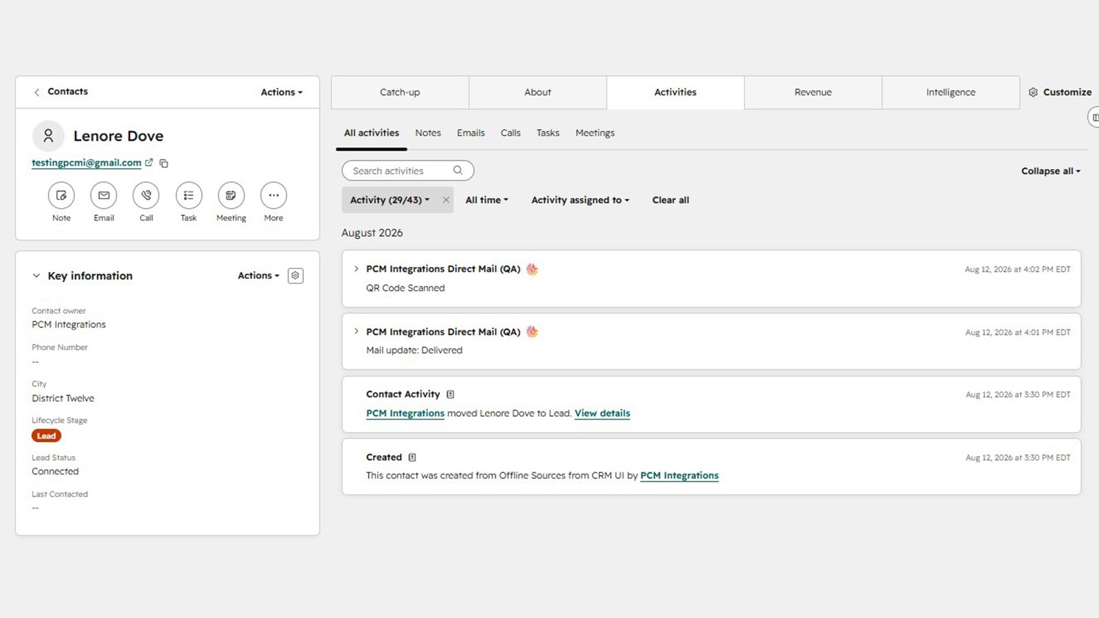Click the Meeting action icon

tap(231, 196)
